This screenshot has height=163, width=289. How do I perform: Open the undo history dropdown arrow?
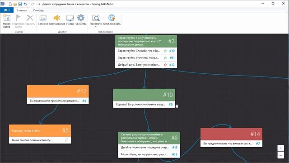click(x=29, y=4)
